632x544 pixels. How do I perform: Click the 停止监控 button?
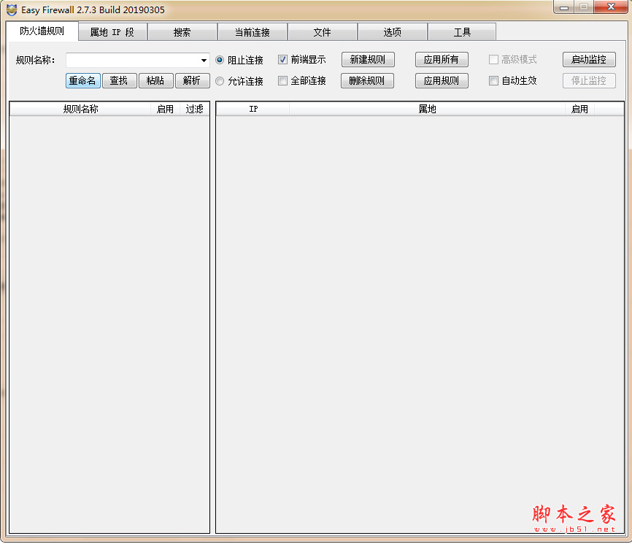[x=589, y=80]
